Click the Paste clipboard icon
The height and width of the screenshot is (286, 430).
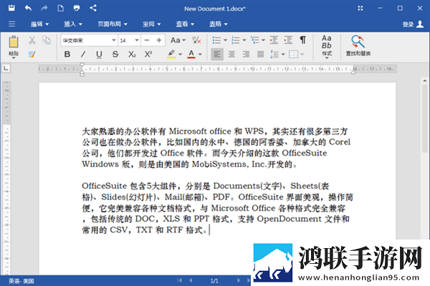14,41
